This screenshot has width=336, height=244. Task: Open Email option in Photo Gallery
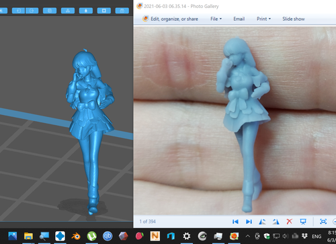coord(239,19)
